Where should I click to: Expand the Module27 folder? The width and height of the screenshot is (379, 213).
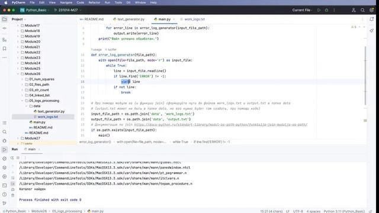18,138
